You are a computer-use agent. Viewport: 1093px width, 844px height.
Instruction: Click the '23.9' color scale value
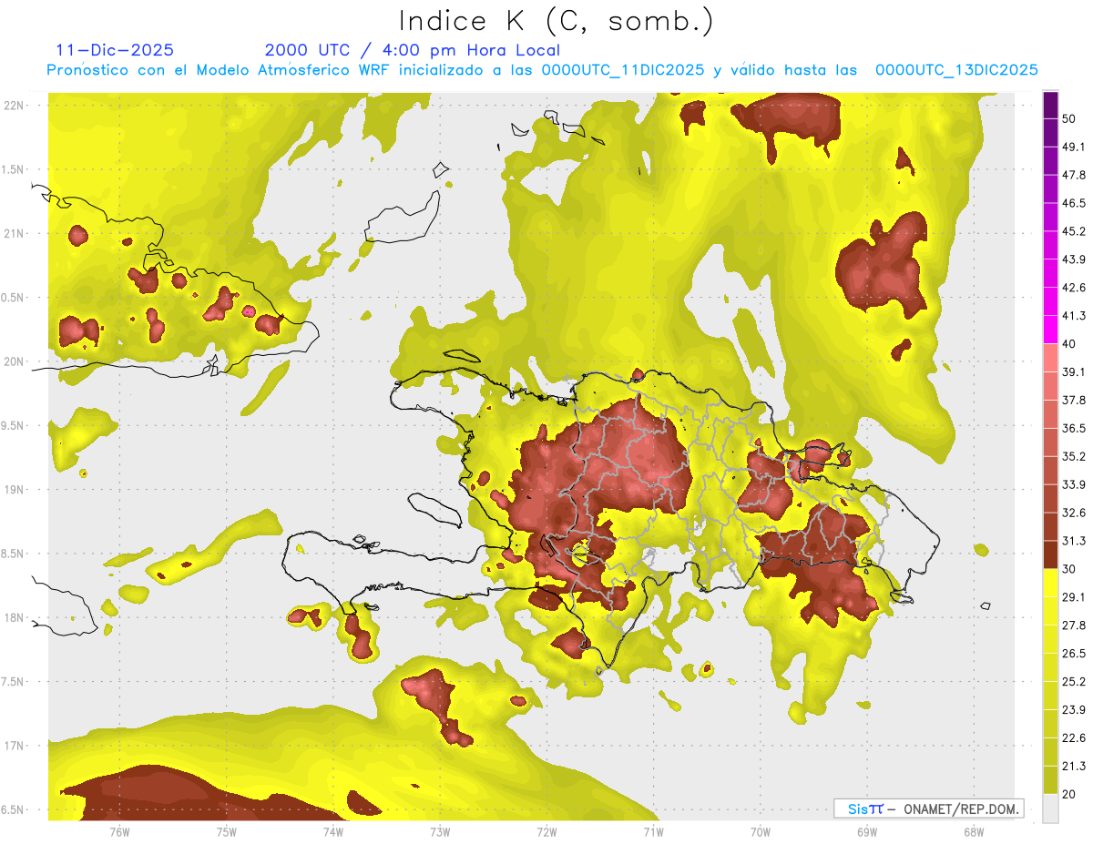[x=1074, y=710]
